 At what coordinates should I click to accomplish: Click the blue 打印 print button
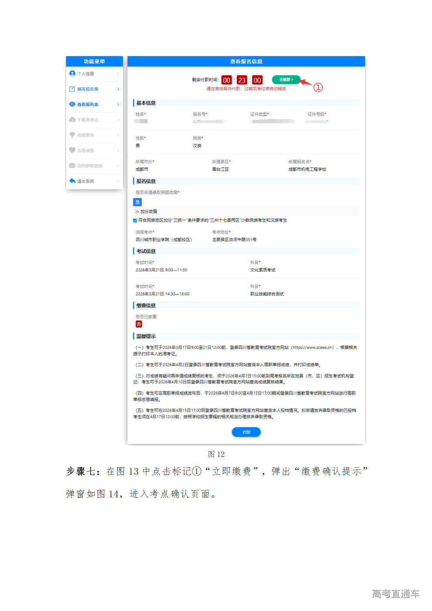pyautogui.click(x=246, y=432)
